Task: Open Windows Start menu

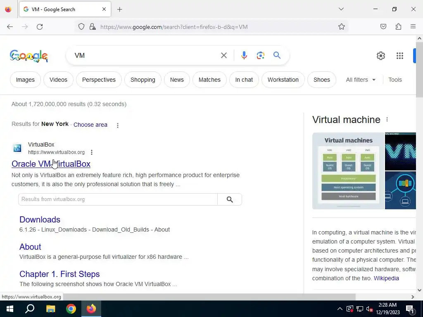Action: (x=10, y=309)
